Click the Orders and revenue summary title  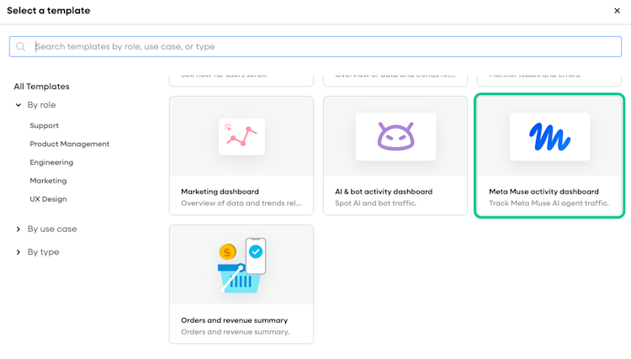coord(234,320)
